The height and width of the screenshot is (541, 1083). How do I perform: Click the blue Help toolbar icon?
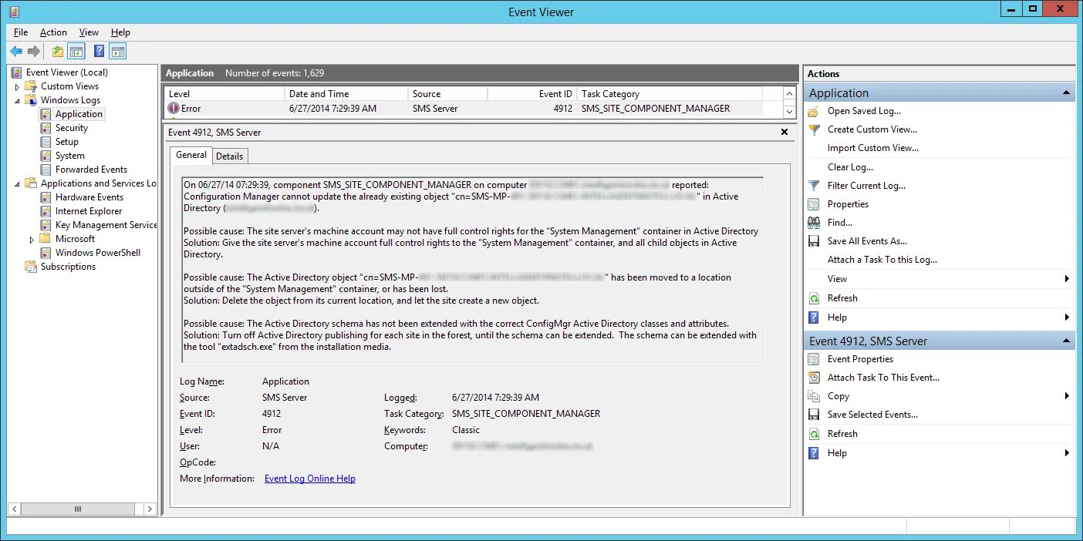pyautogui.click(x=99, y=52)
